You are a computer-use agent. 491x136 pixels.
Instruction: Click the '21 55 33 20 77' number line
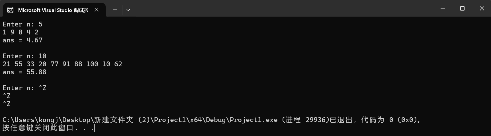(x=62, y=64)
